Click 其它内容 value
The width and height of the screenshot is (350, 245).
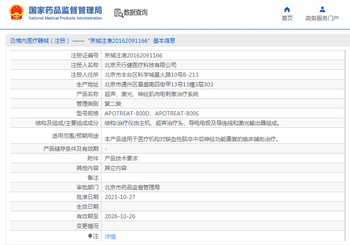tap(115, 168)
